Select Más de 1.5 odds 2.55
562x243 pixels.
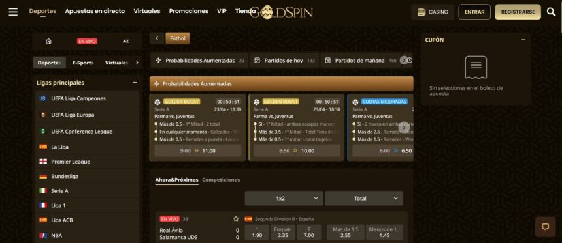[346, 233]
